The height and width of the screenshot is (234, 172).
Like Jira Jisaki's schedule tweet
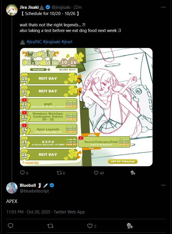click(96, 173)
